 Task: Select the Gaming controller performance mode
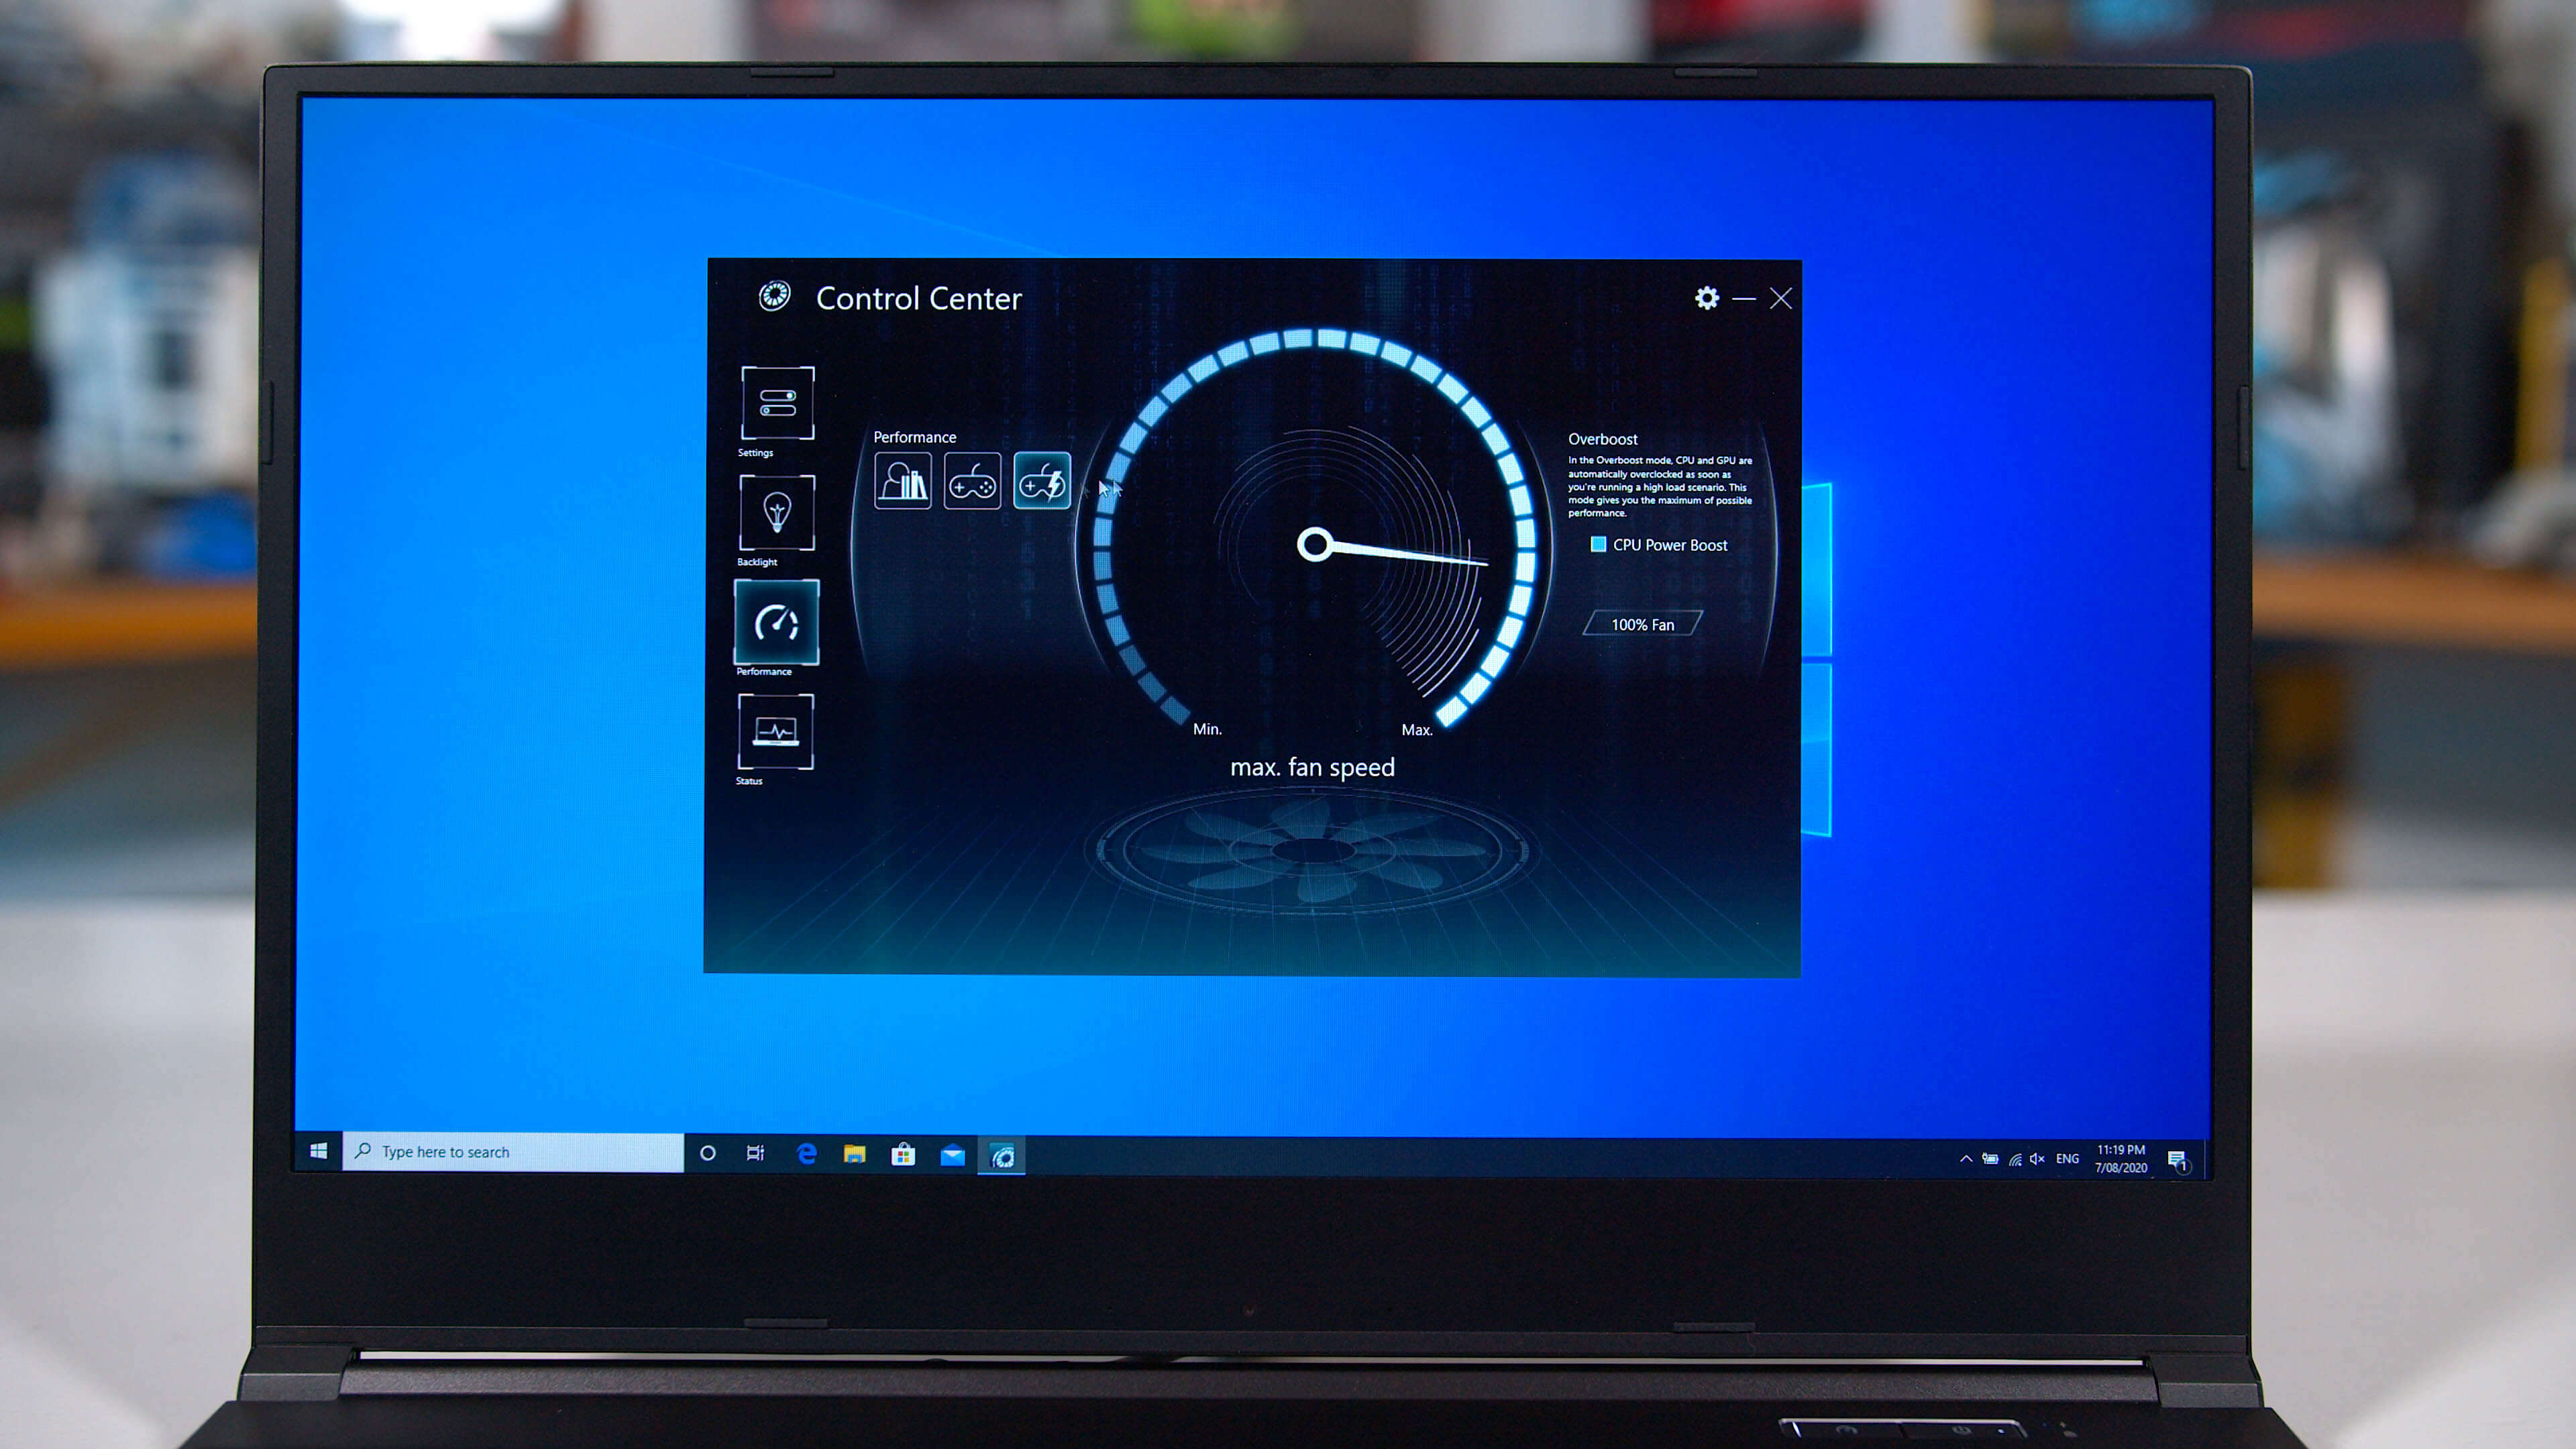[972, 482]
